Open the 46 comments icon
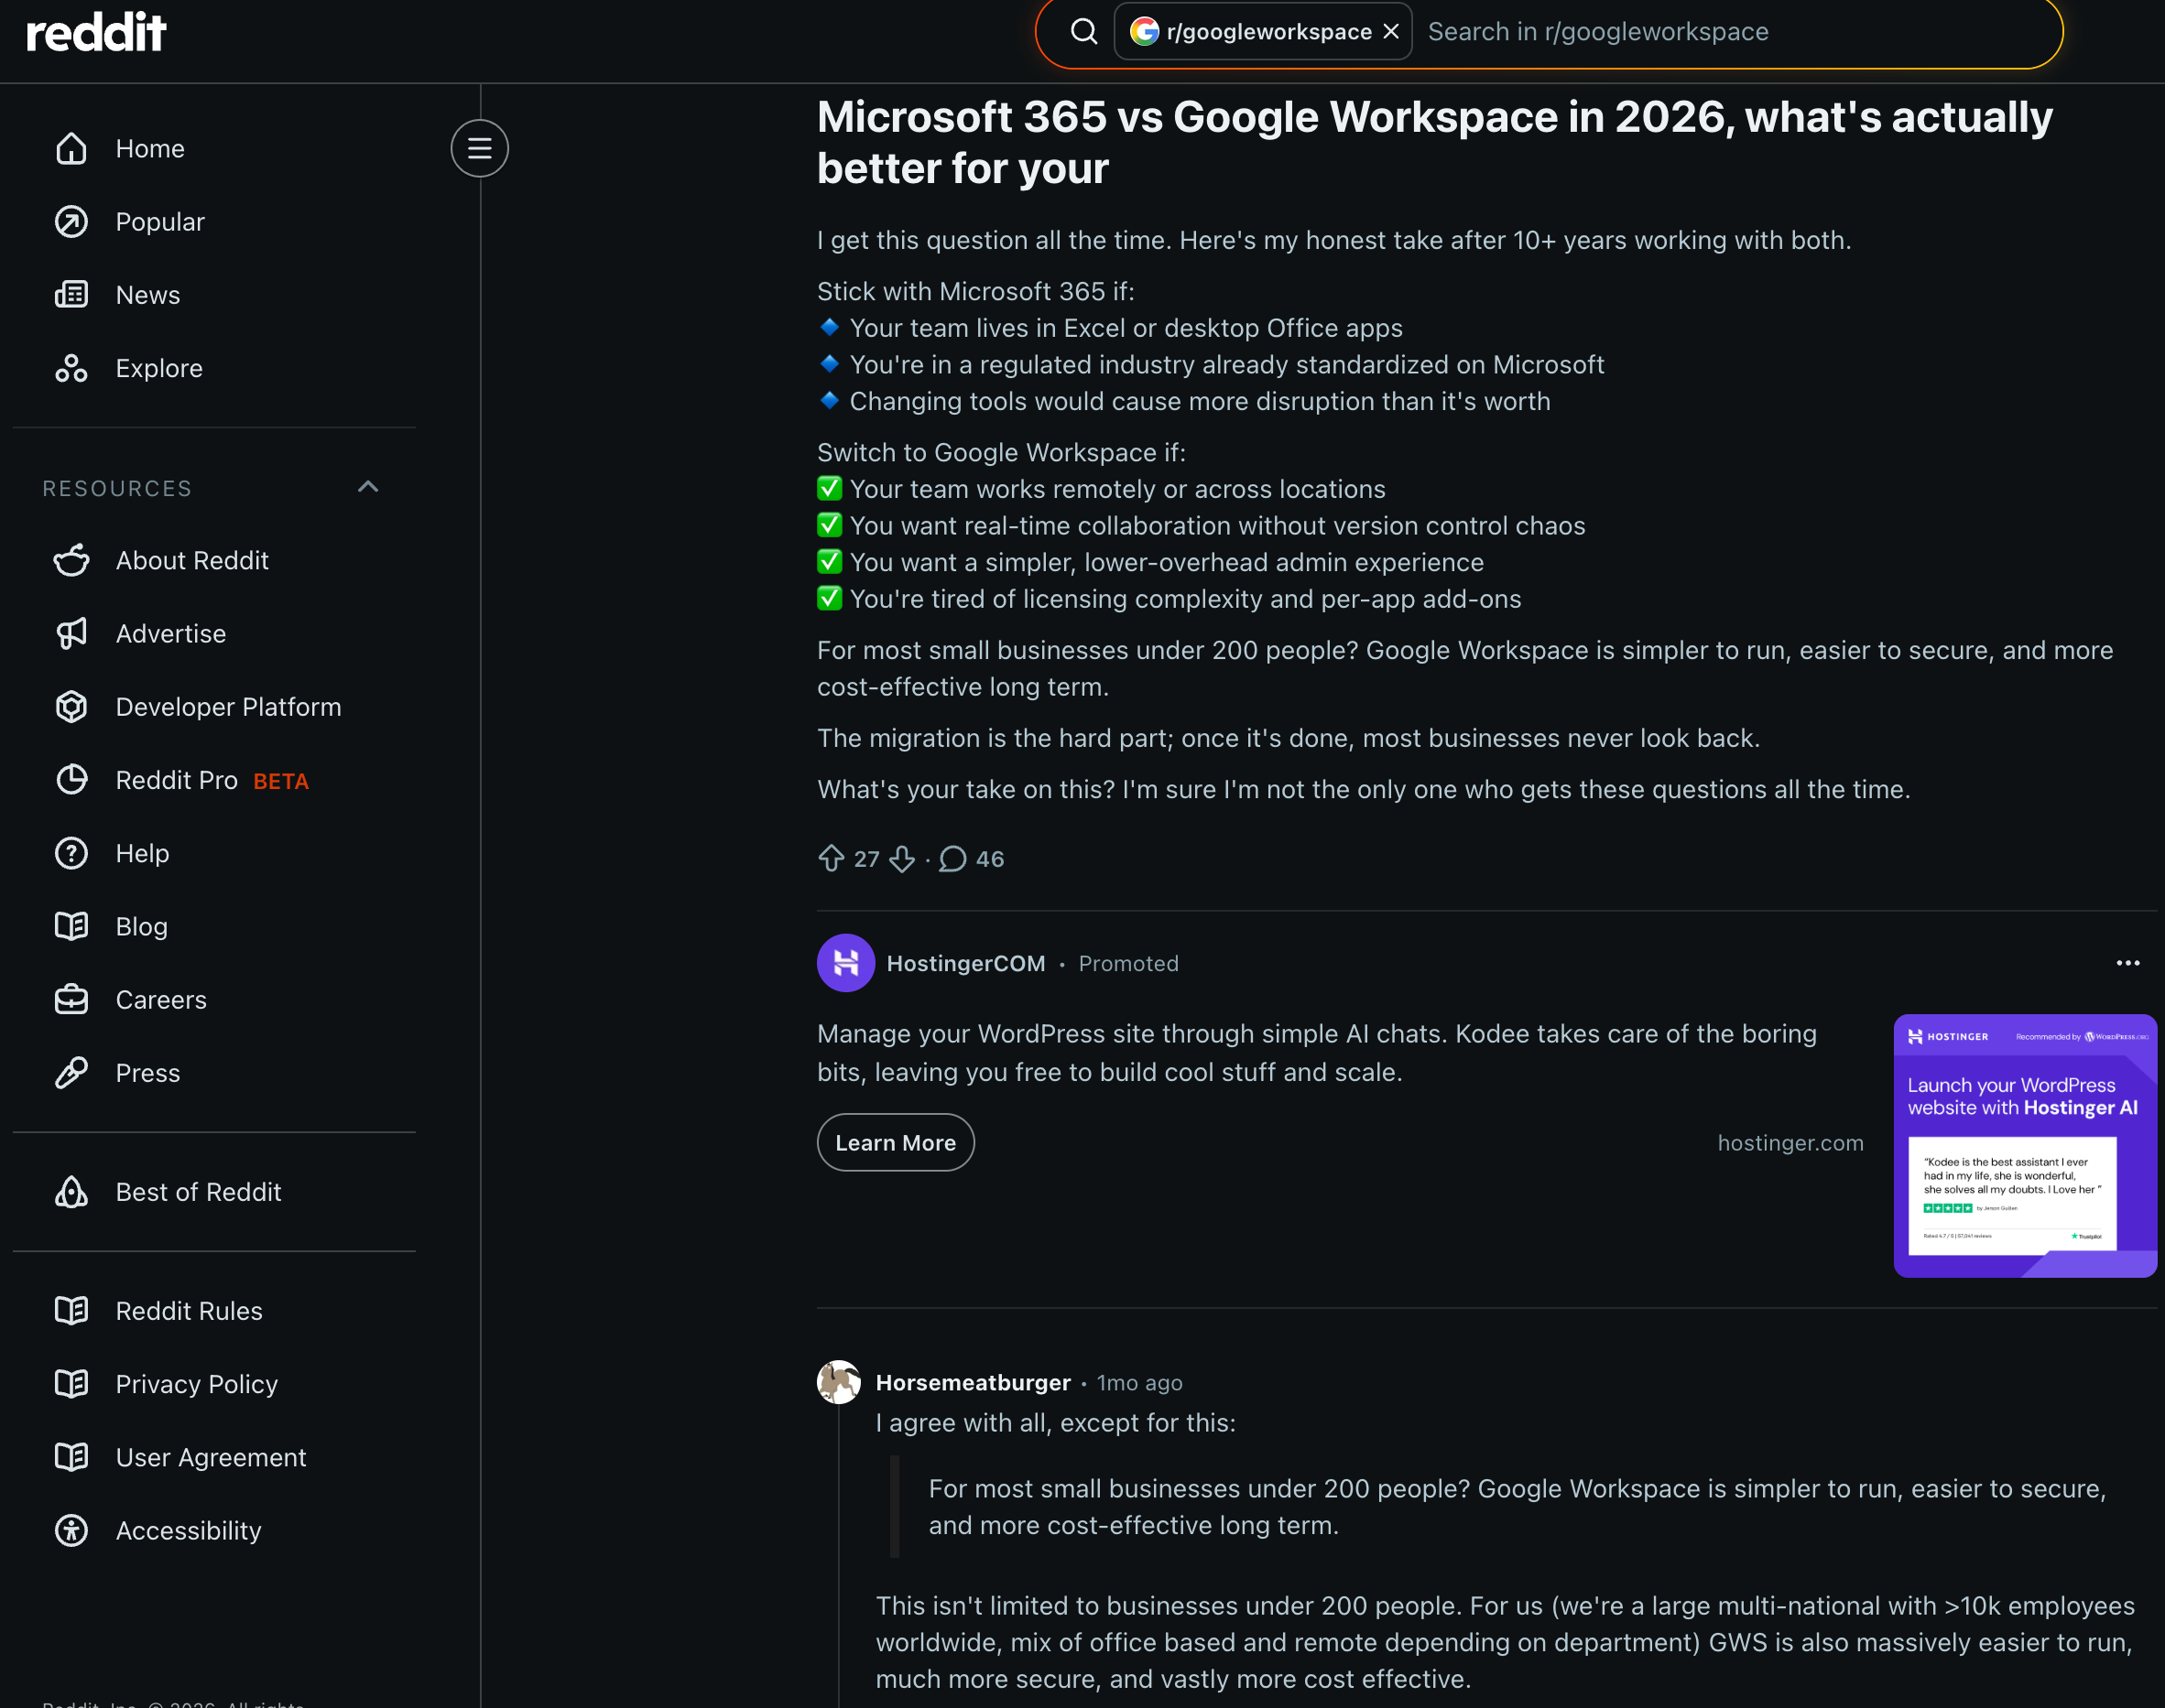2165x1708 pixels. pyautogui.click(x=952, y=858)
